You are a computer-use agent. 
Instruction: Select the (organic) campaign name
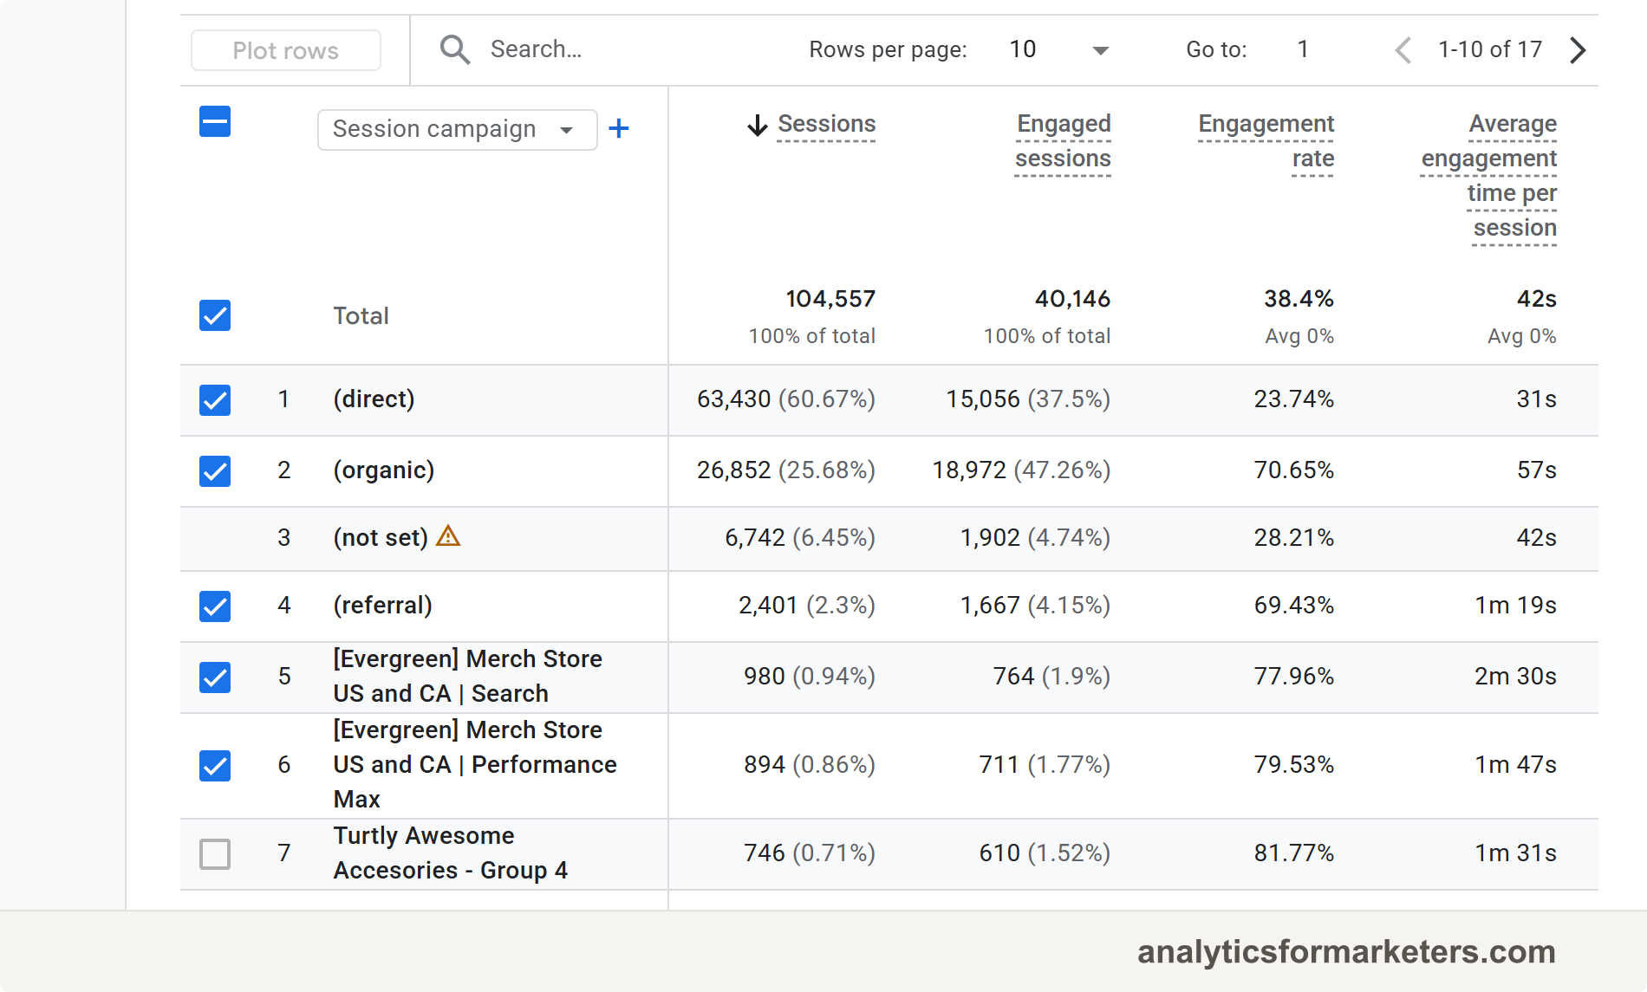pos(384,470)
